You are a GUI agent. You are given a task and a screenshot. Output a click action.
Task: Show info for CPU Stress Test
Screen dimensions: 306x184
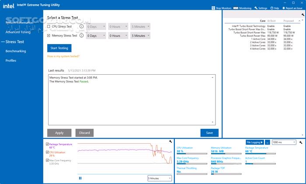point(82,26)
